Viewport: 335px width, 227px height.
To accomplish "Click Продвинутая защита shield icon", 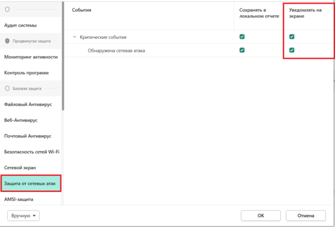I will [7, 41].
